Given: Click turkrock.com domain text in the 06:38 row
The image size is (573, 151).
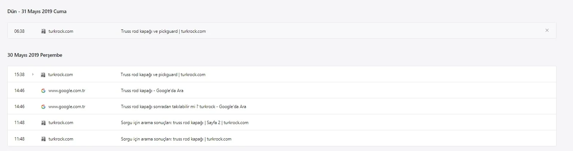Looking at the screenshot, I should [61, 31].
